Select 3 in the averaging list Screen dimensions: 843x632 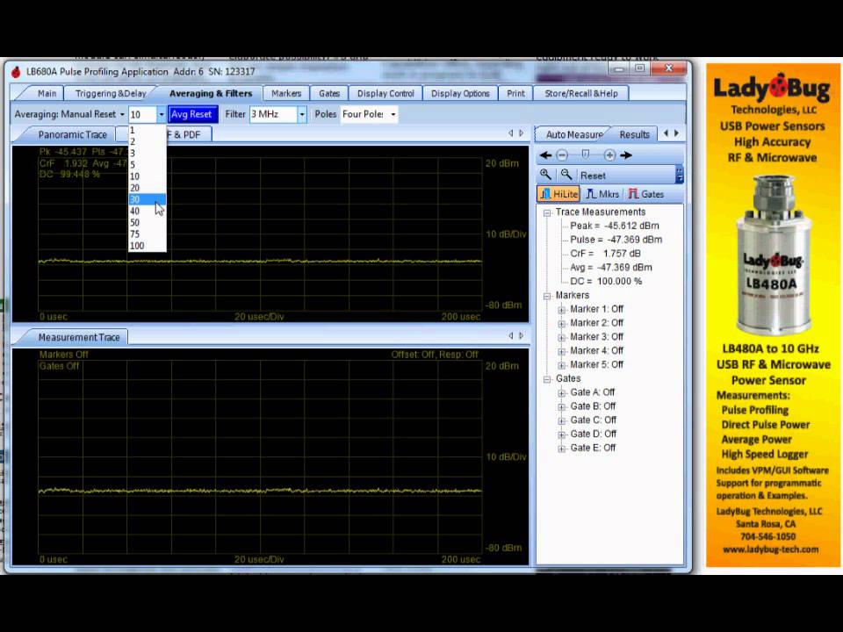(148, 153)
